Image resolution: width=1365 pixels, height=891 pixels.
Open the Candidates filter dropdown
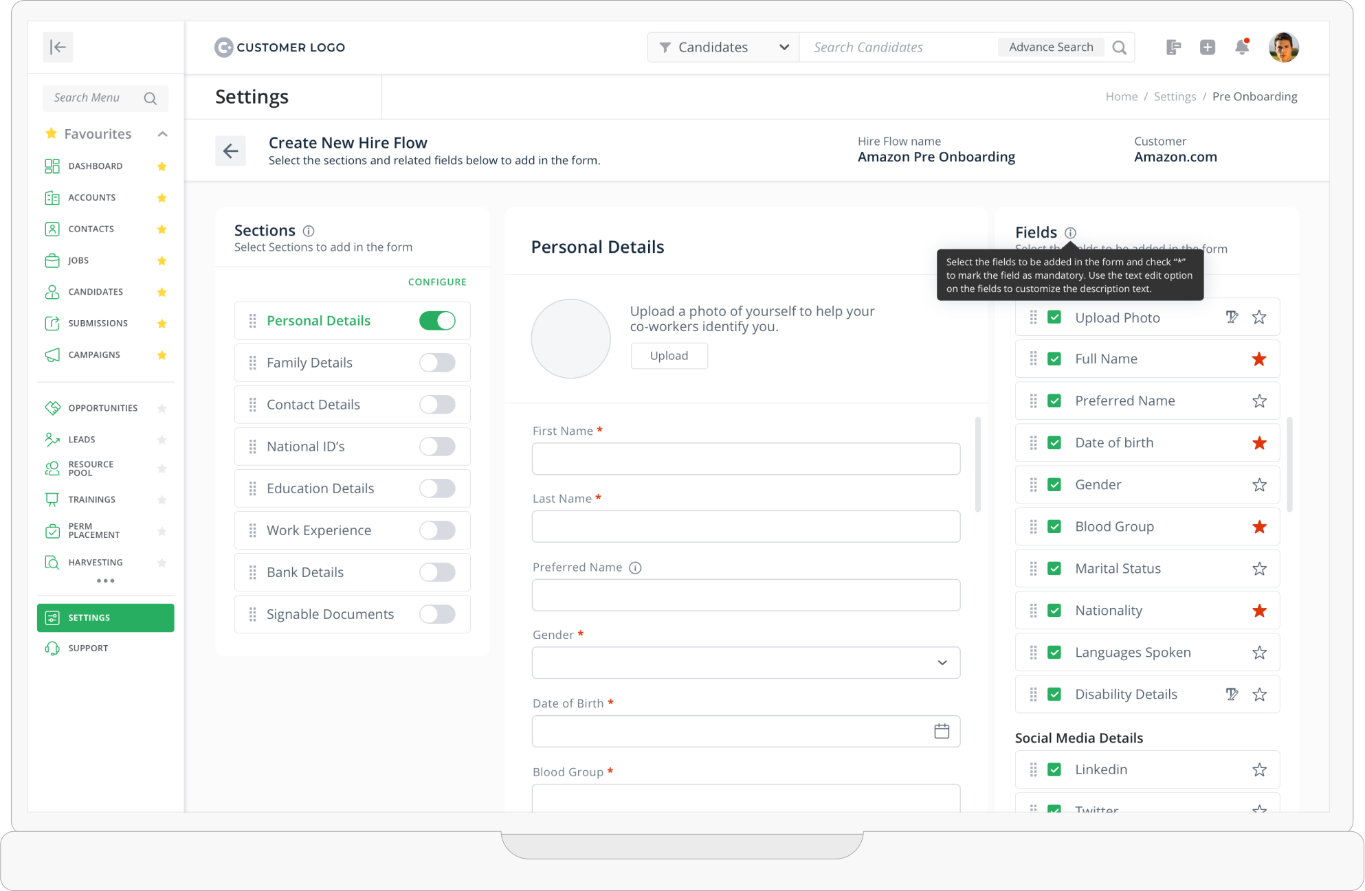tap(722, 47)
